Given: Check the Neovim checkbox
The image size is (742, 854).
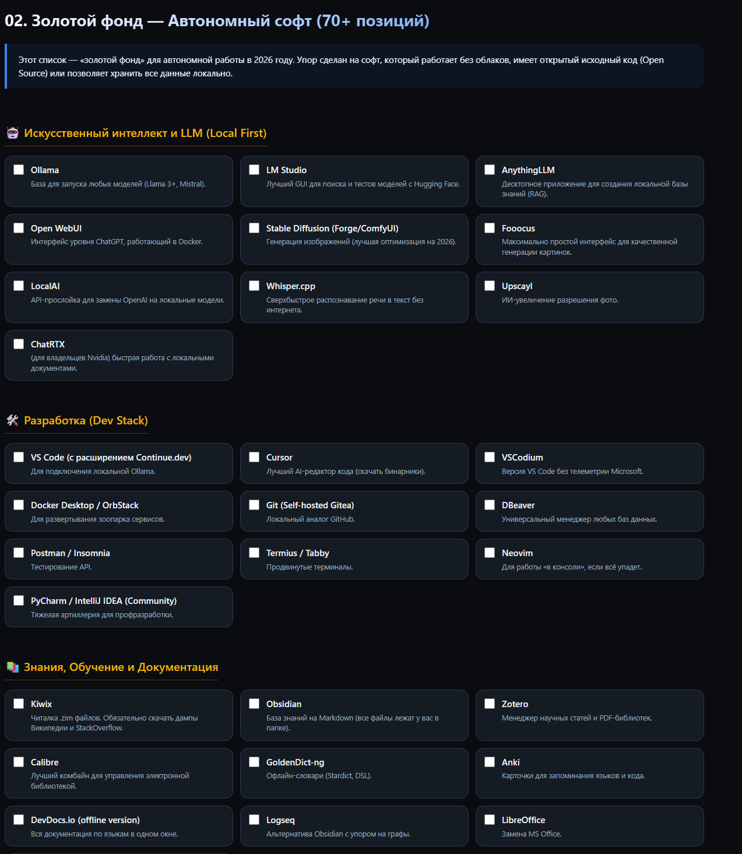Looking at the screenshot, I should (x=490, y=553).
